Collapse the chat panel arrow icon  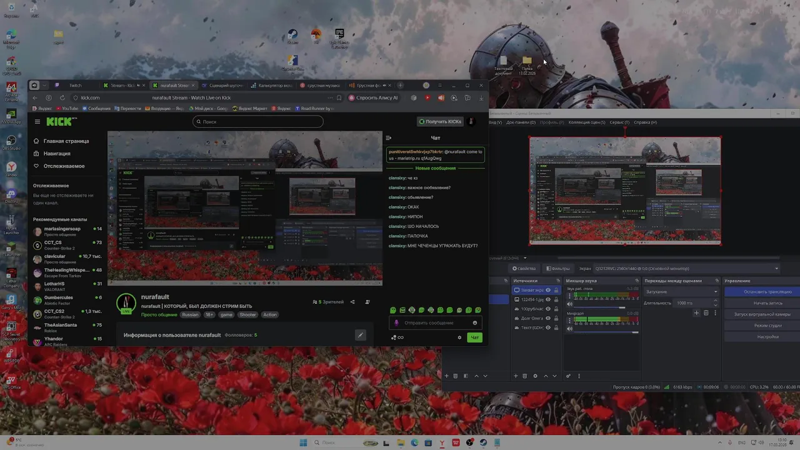pos(388,137)
